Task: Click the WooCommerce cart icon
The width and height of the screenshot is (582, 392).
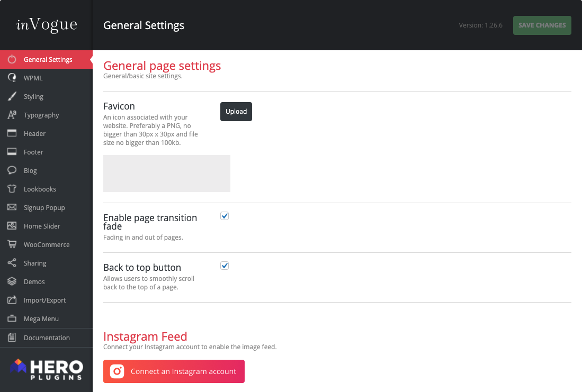Action: point(12,244)
